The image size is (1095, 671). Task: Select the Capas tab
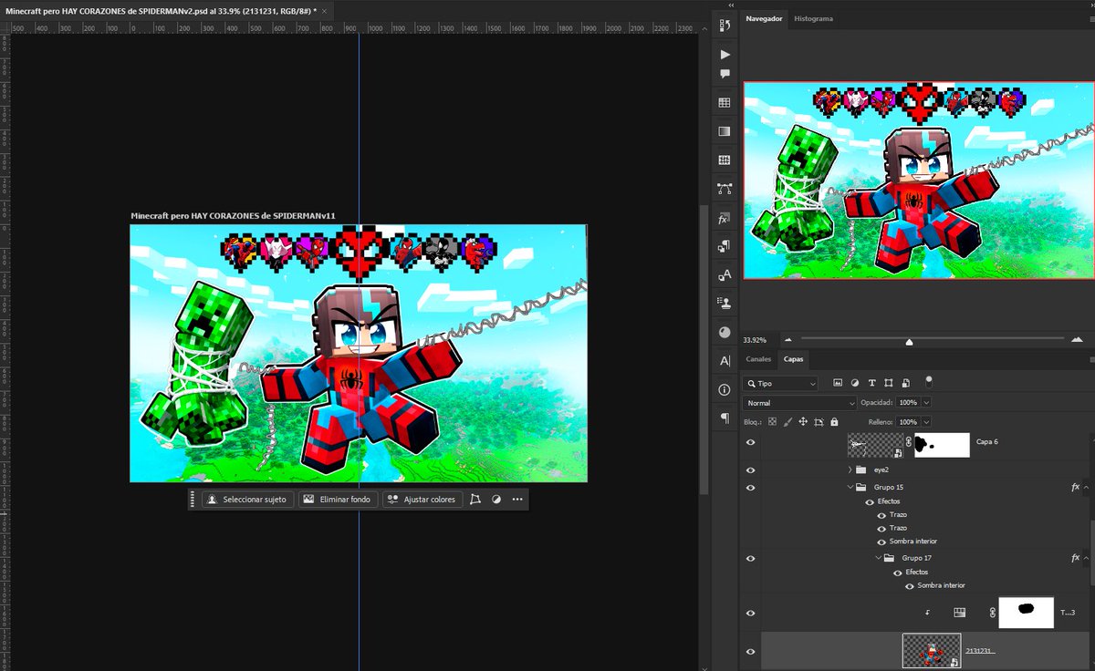pos(793,359)
